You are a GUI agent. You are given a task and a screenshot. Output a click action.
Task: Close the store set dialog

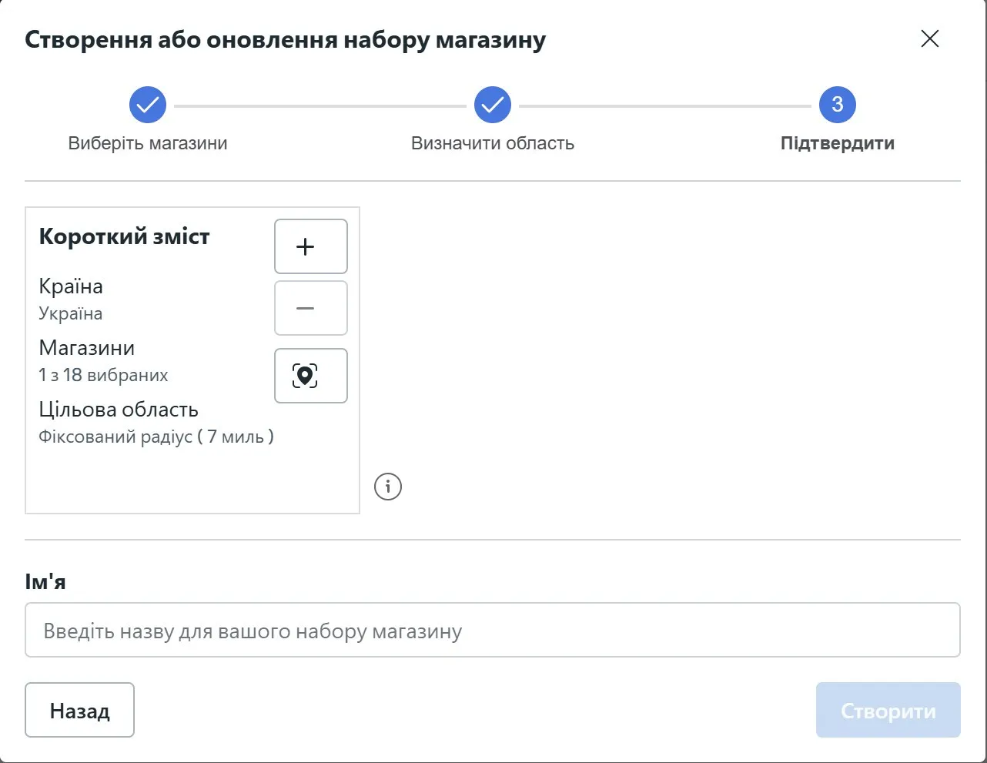(930, 38)
